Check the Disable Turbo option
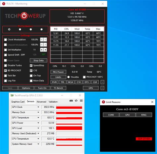The image size is (157, 154). point(5,66)
